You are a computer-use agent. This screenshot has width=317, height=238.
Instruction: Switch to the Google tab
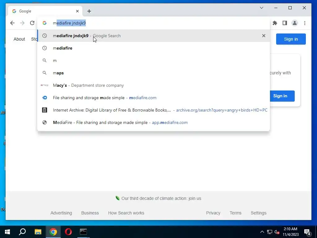click(x=45, y=11)
